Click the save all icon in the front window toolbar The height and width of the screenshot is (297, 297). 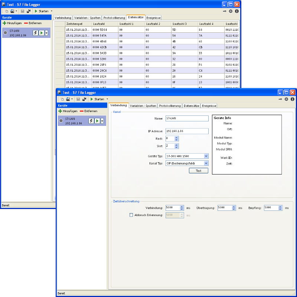(84, 99)
